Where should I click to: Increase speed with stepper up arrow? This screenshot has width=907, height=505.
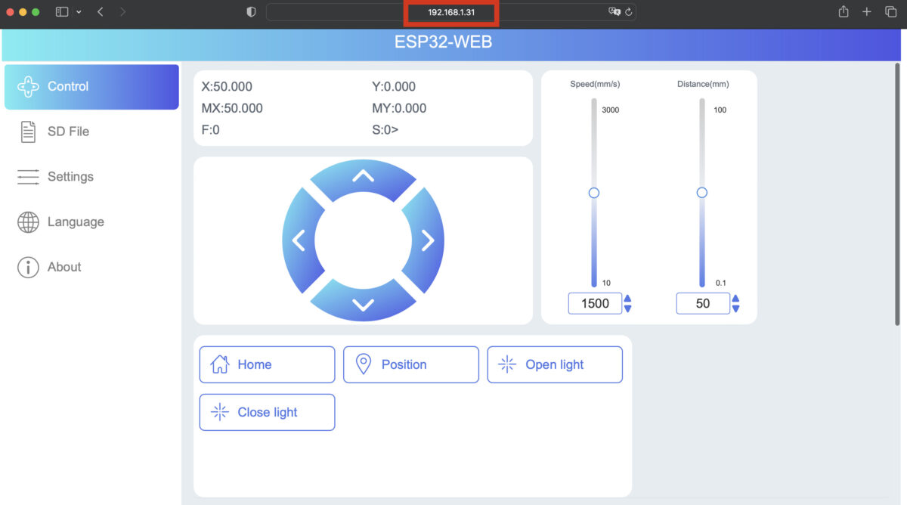pos(628,299)
